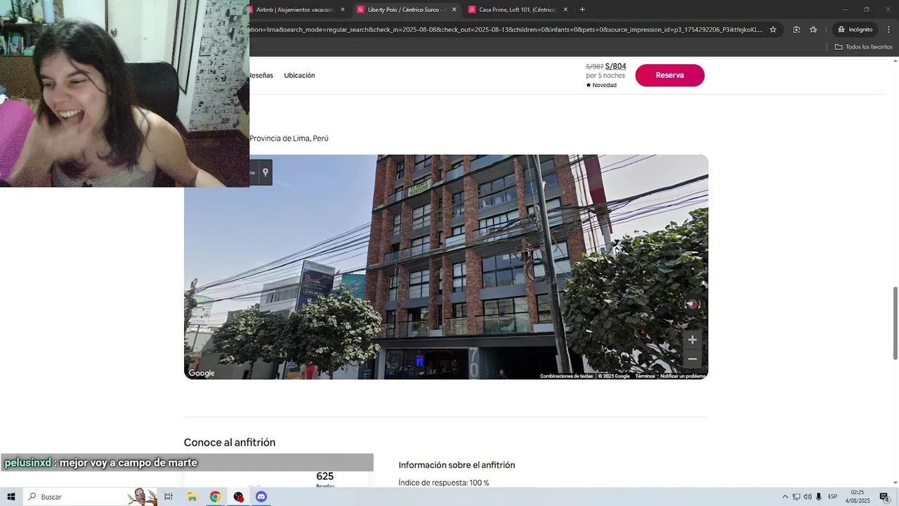Open the Incógnito profile indicator
The width and height of the screenshot is (899, 506).
(x=855, y=30)
